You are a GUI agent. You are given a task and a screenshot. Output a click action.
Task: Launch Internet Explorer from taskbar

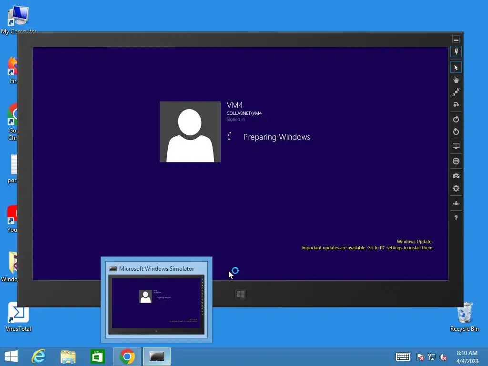(39, 356)
